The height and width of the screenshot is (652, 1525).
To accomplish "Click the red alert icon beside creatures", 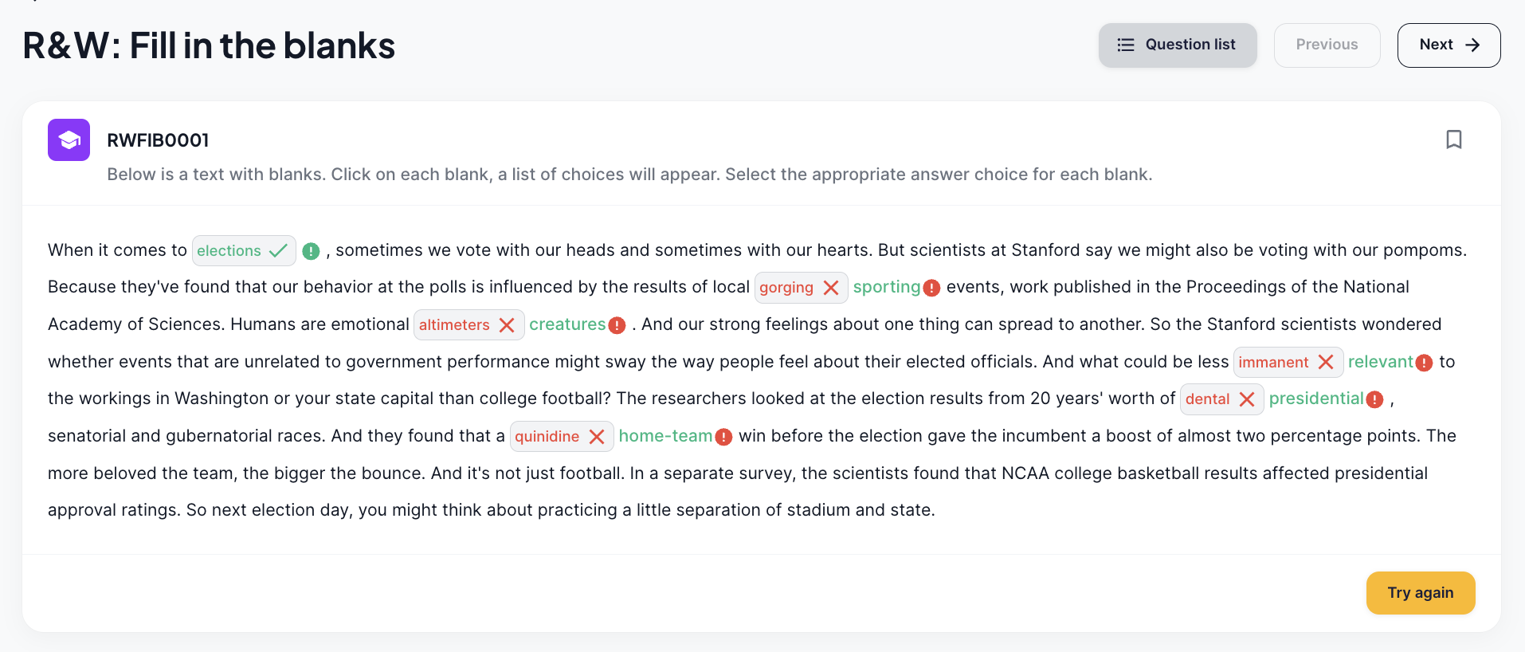I will (617, 325).
